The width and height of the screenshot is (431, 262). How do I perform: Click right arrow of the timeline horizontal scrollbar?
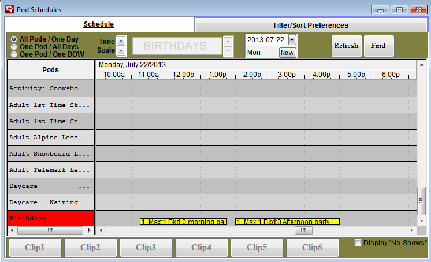point(412,230)
